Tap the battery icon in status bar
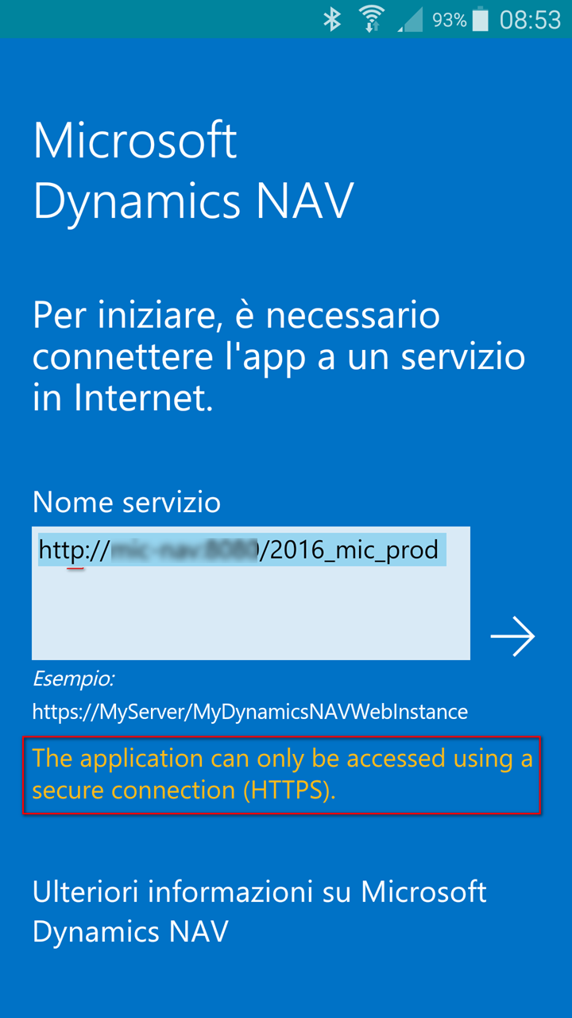Viewport: 572px width, 1018px height. 480,20
